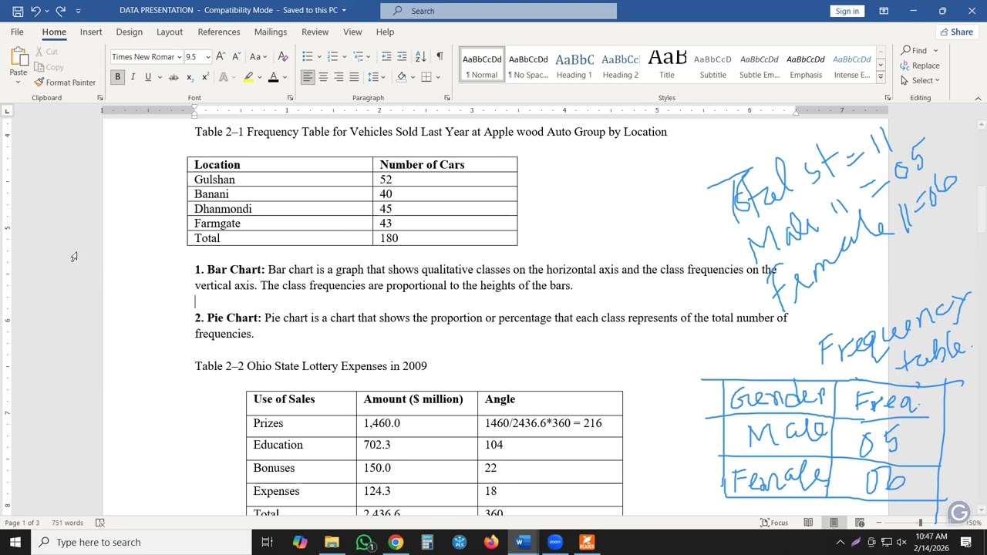Click the 757 words count
This screenshot has width=987, height=555.
click(68, 523)
